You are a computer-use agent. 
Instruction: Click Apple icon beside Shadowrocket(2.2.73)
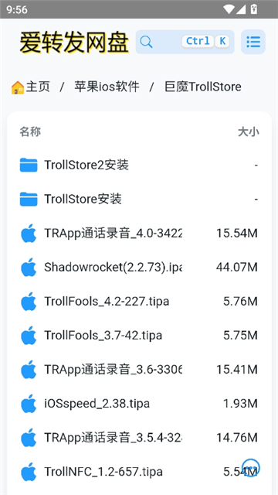(29, 268)
